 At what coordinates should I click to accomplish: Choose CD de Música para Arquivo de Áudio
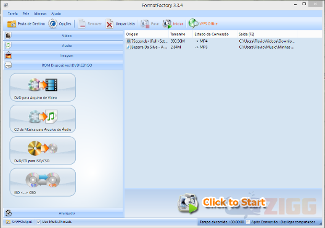(x=43, y=119)
